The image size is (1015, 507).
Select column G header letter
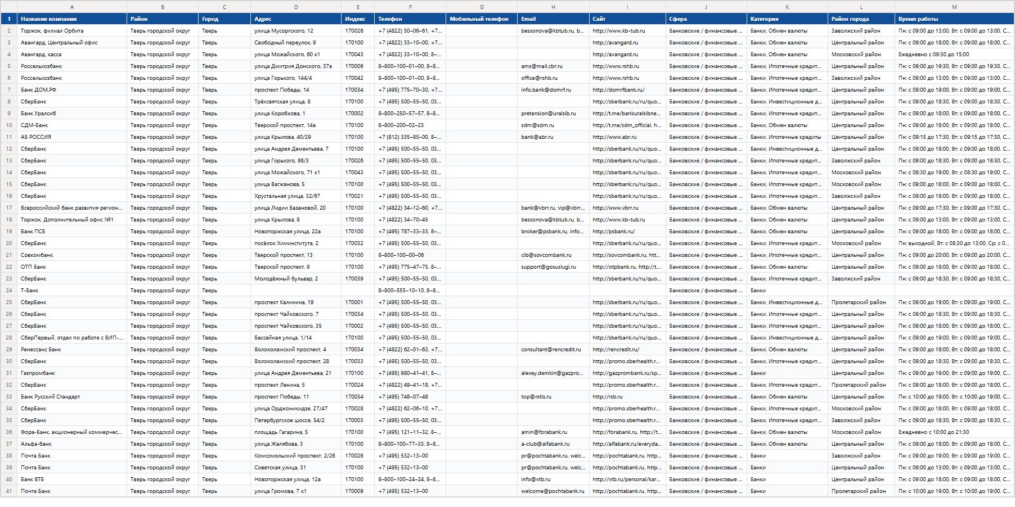click(x=482, y=7)
